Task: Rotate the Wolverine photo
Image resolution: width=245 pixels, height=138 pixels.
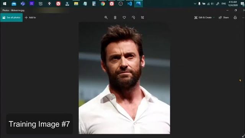Action: 133,18
